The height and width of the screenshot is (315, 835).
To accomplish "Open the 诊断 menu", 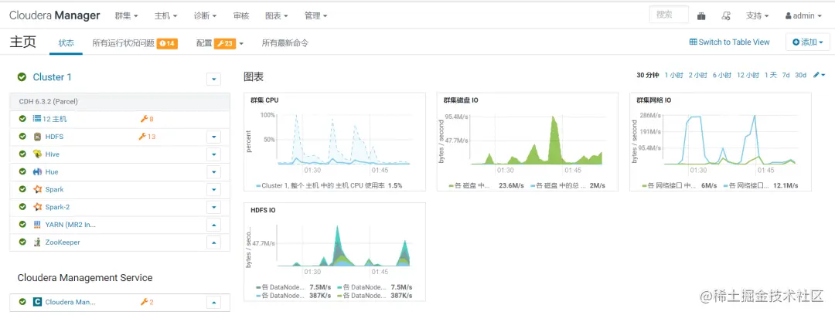I will 205,16.
